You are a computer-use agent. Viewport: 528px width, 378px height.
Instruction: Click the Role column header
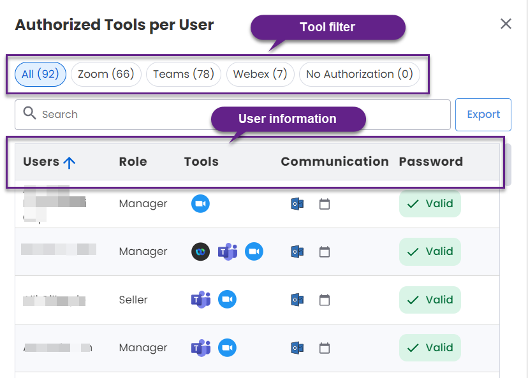pyautogui.click(x=133, y=162)
